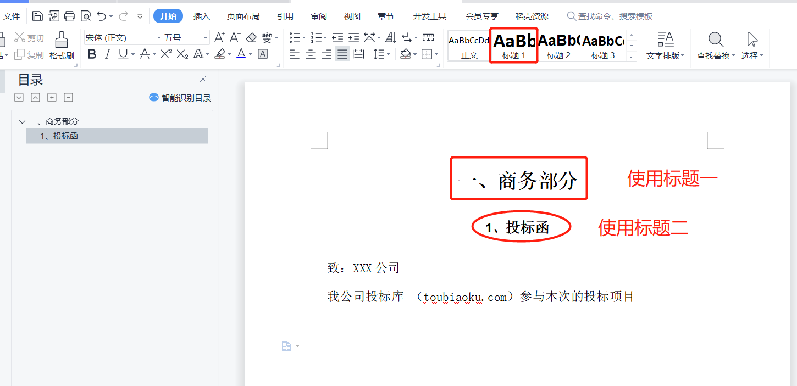Click the decrease indent icon
797x386 pixels.
click(337, 37)
